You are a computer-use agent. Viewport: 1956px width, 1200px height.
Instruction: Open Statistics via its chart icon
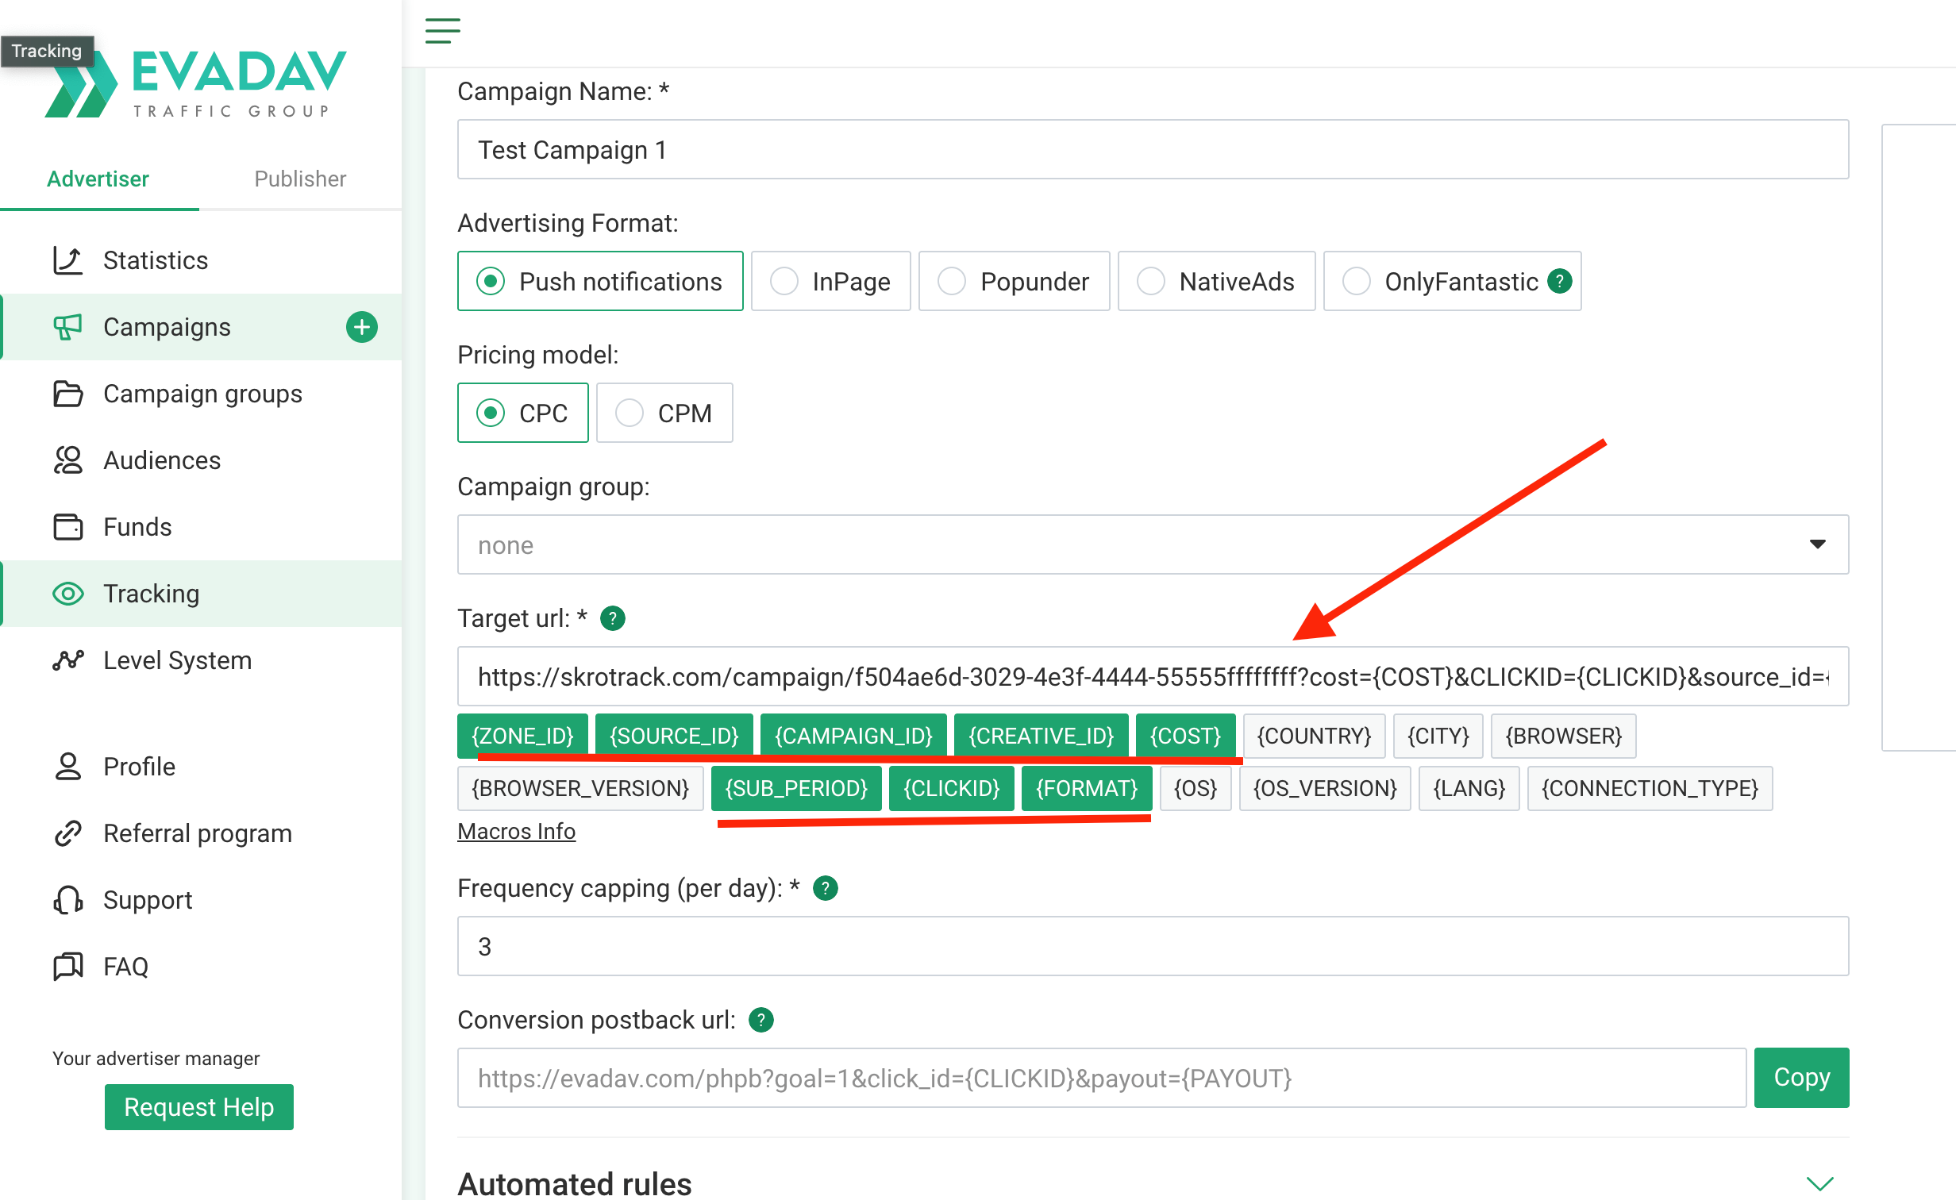[x=67, y=260]
